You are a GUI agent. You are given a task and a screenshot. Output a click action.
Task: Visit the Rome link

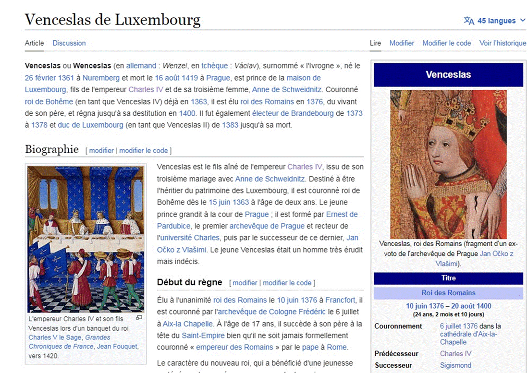[337, 348]
